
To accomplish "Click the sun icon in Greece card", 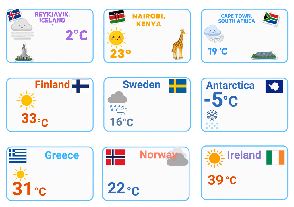I will (x=20, y=174).
